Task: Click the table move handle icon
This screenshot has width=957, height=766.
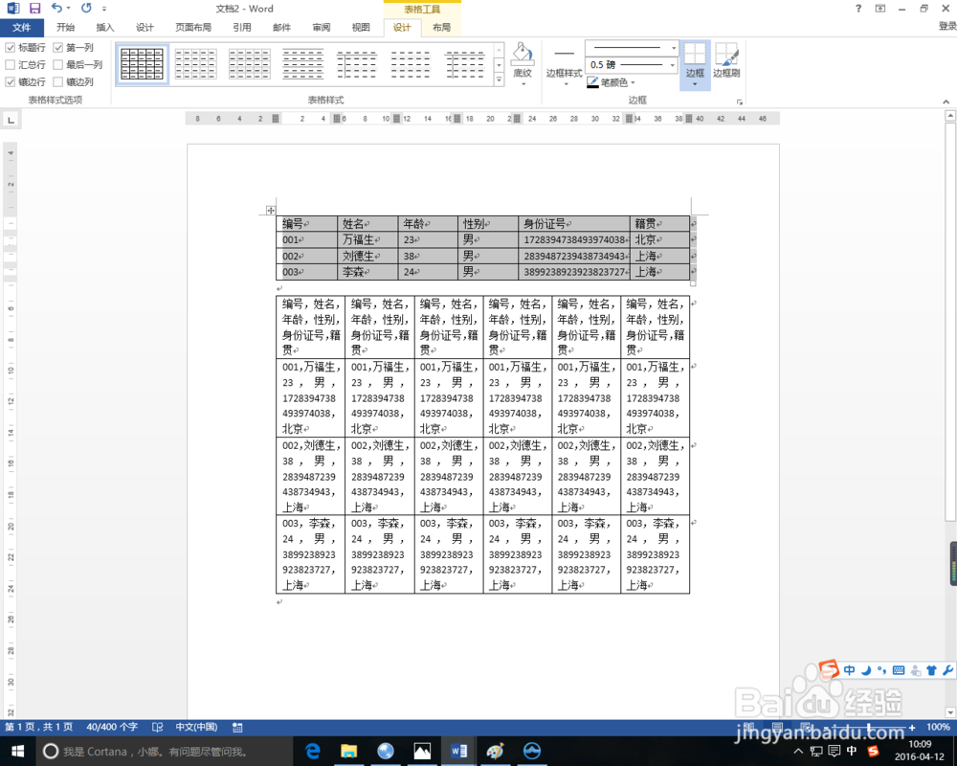Action: point(271,210)
